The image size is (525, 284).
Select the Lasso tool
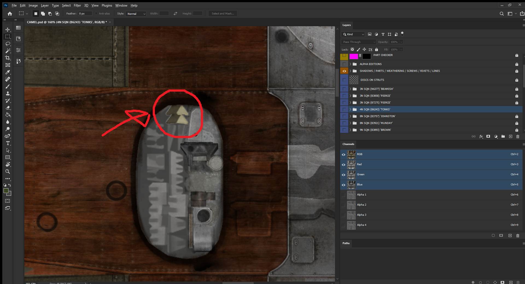click(x=8, y=44)
